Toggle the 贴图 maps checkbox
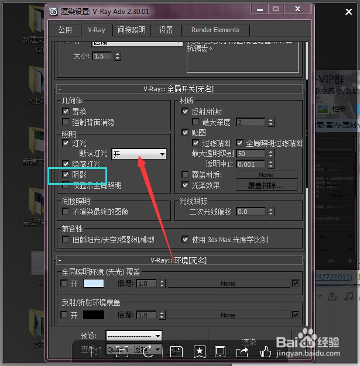 (185, 132)
